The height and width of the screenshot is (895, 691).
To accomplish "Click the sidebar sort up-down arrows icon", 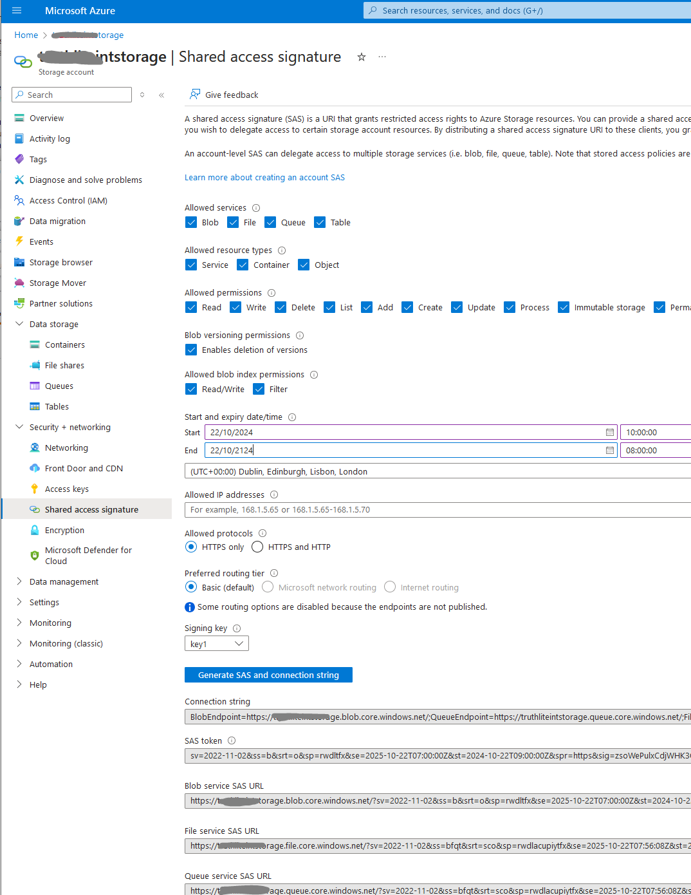I will pyautogui.click(x=142, y=95).
